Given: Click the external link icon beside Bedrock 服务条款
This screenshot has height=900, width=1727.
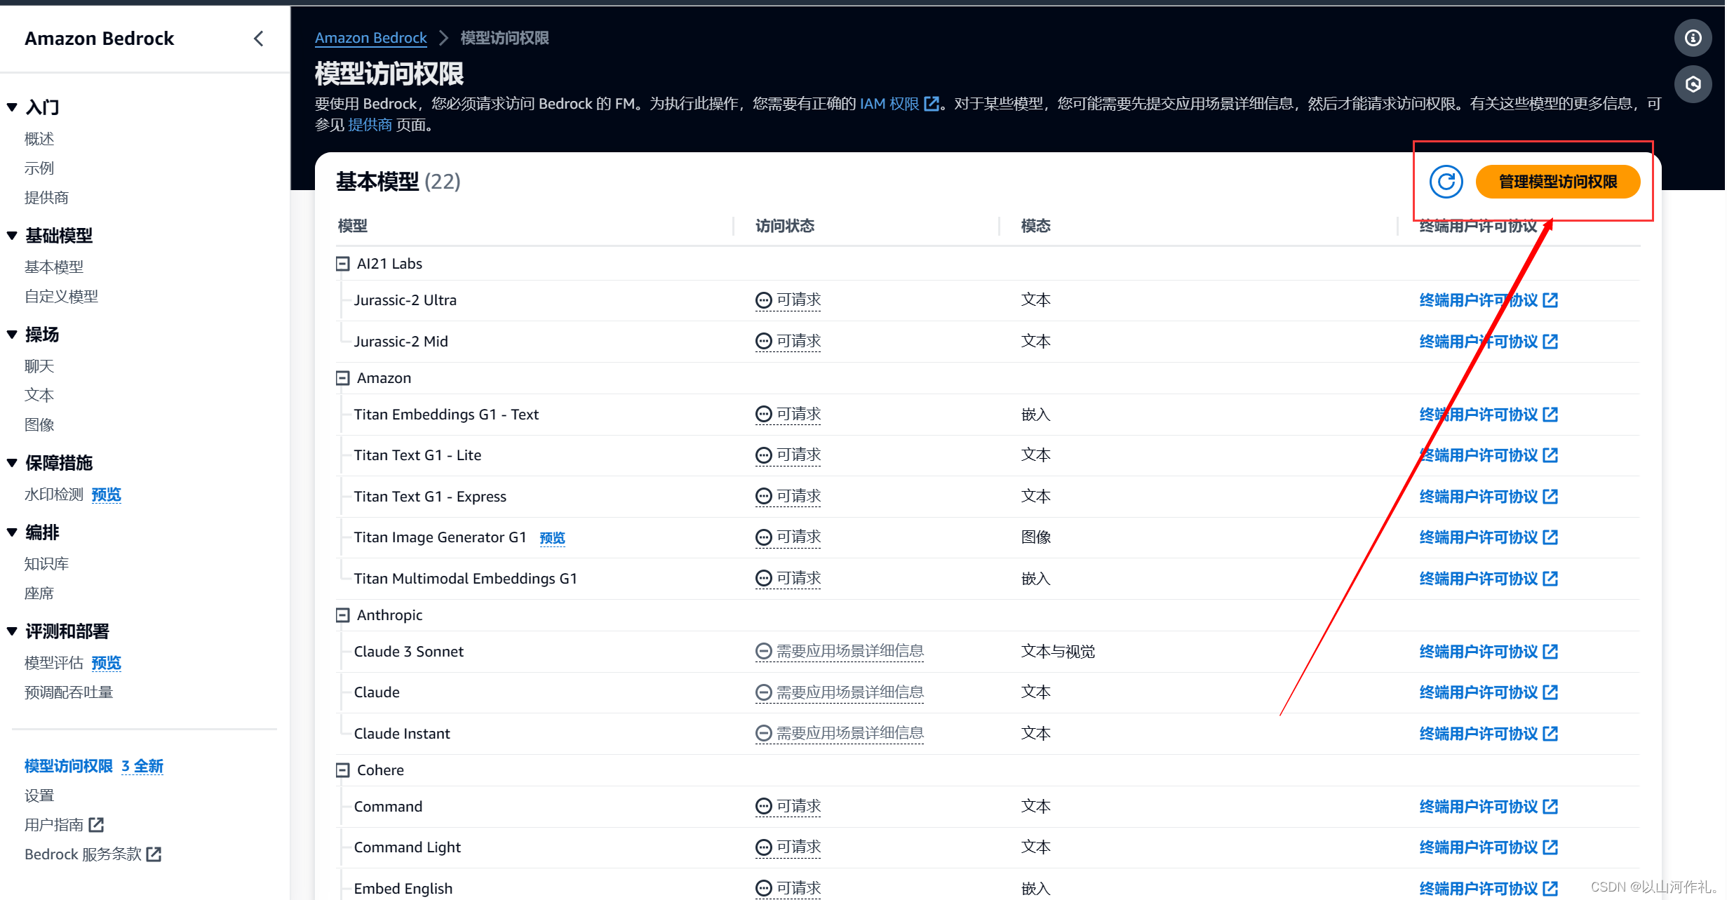Looking at the screenshot, I should click(154, 854).
